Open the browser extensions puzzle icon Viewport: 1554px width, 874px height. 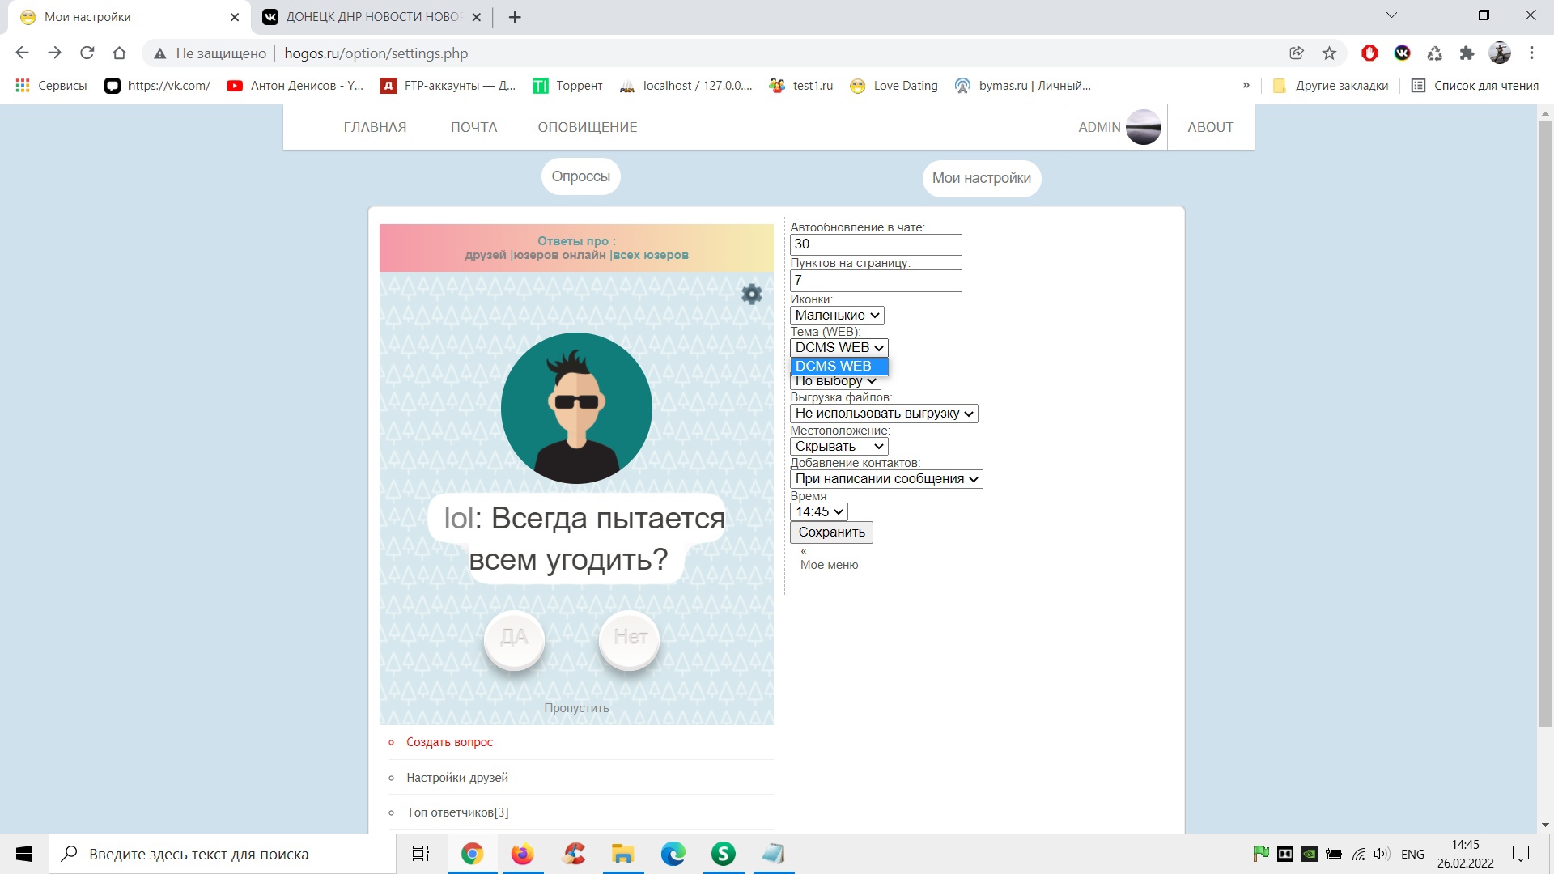[x=1467, y=53]
